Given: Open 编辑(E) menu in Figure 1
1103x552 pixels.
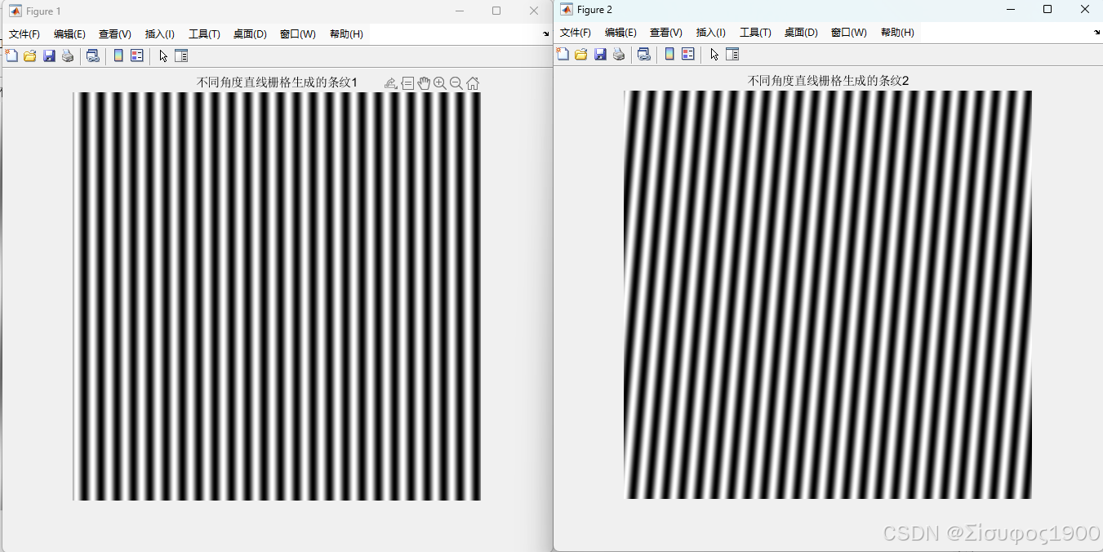Looking at the screenshot, I should 69,34.
